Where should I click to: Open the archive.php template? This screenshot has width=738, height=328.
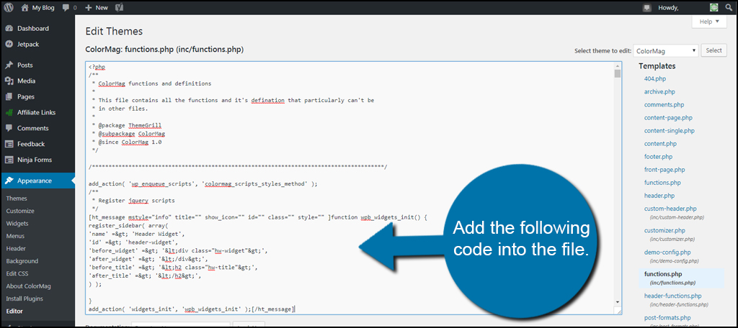click(659, 91)
